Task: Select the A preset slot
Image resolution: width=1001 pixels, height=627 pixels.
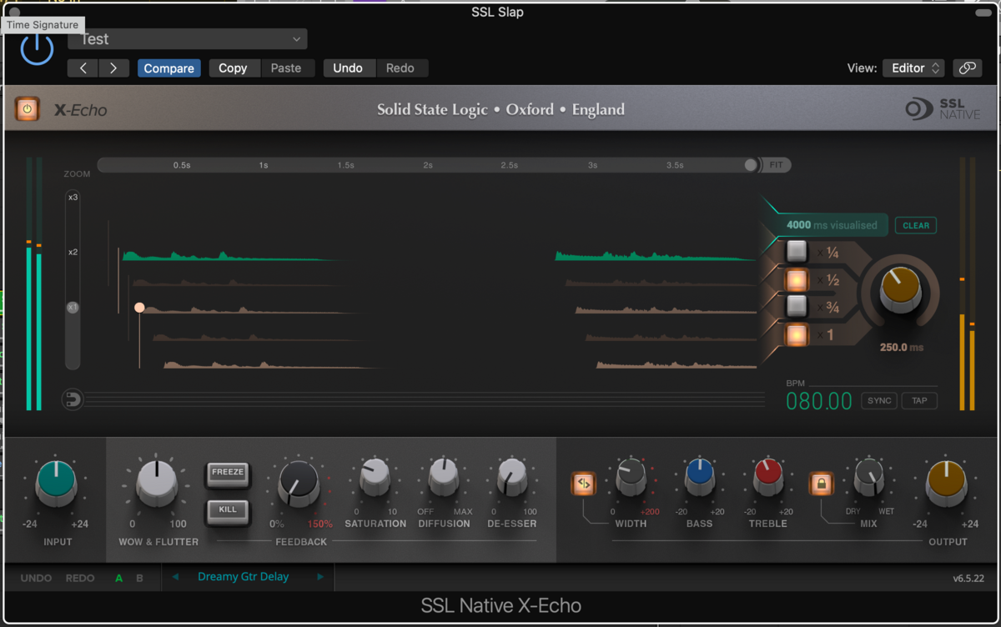Action: pos(118,578)
